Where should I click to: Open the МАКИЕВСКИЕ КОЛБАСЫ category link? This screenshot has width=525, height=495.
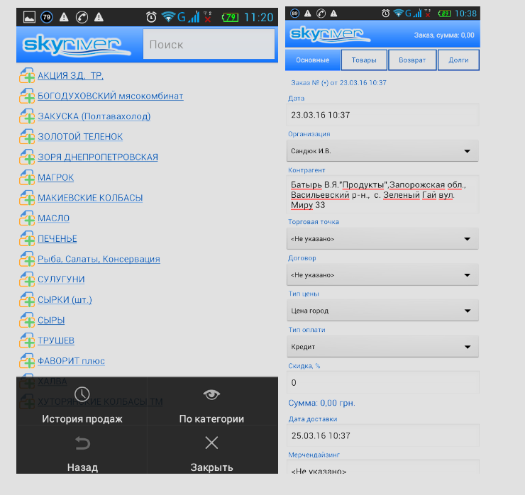[90, 198]
